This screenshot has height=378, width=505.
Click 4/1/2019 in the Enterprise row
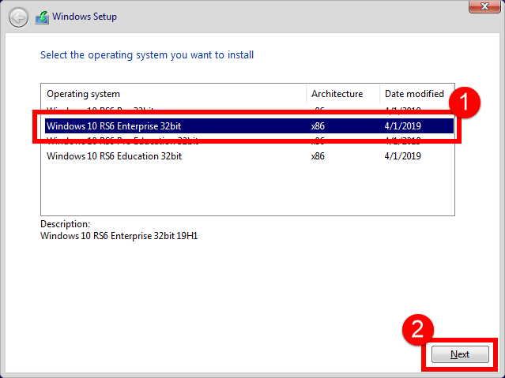click(402, 125)
